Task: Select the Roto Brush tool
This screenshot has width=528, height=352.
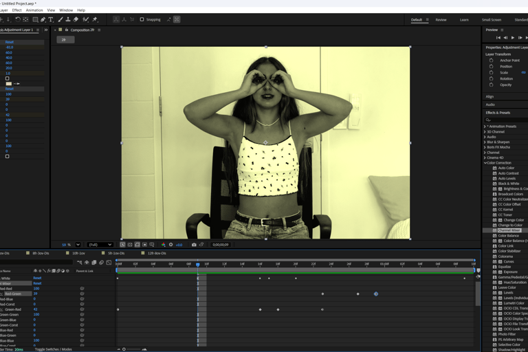Action: point(86,19)
